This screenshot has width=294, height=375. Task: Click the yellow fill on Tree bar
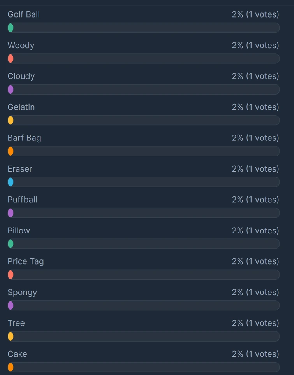pos(11,336)
